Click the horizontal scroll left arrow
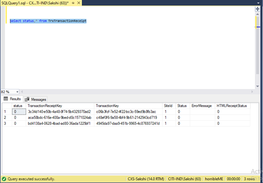 point(22,91)
